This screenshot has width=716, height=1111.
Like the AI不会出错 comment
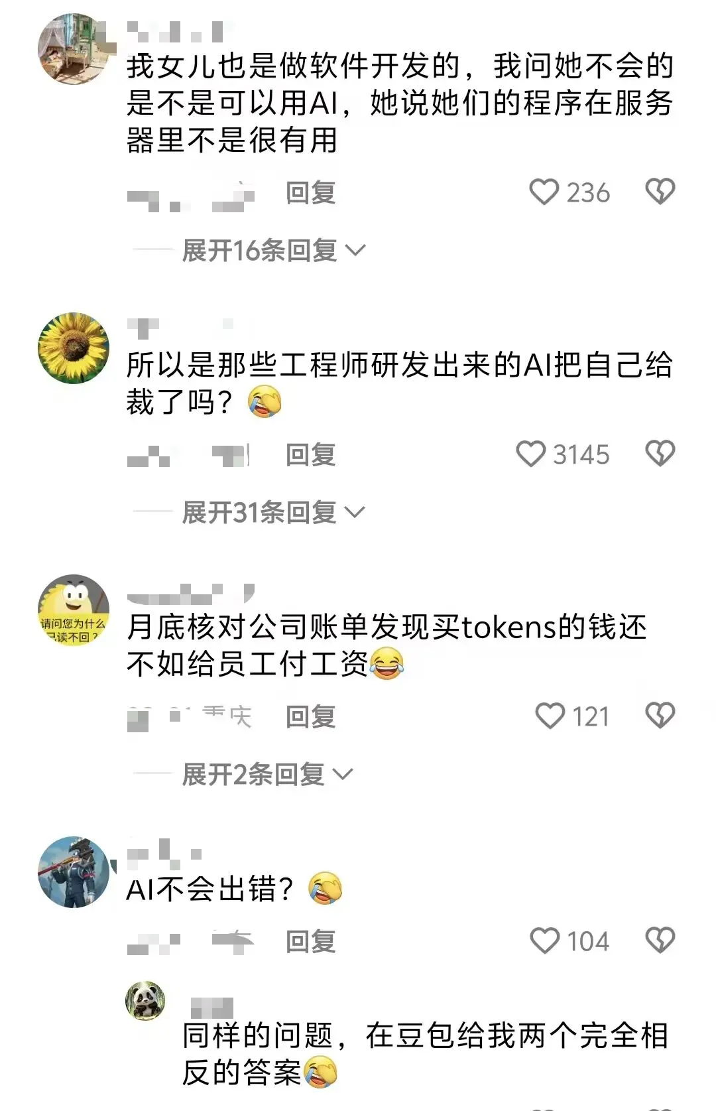(x=545, y=941)
